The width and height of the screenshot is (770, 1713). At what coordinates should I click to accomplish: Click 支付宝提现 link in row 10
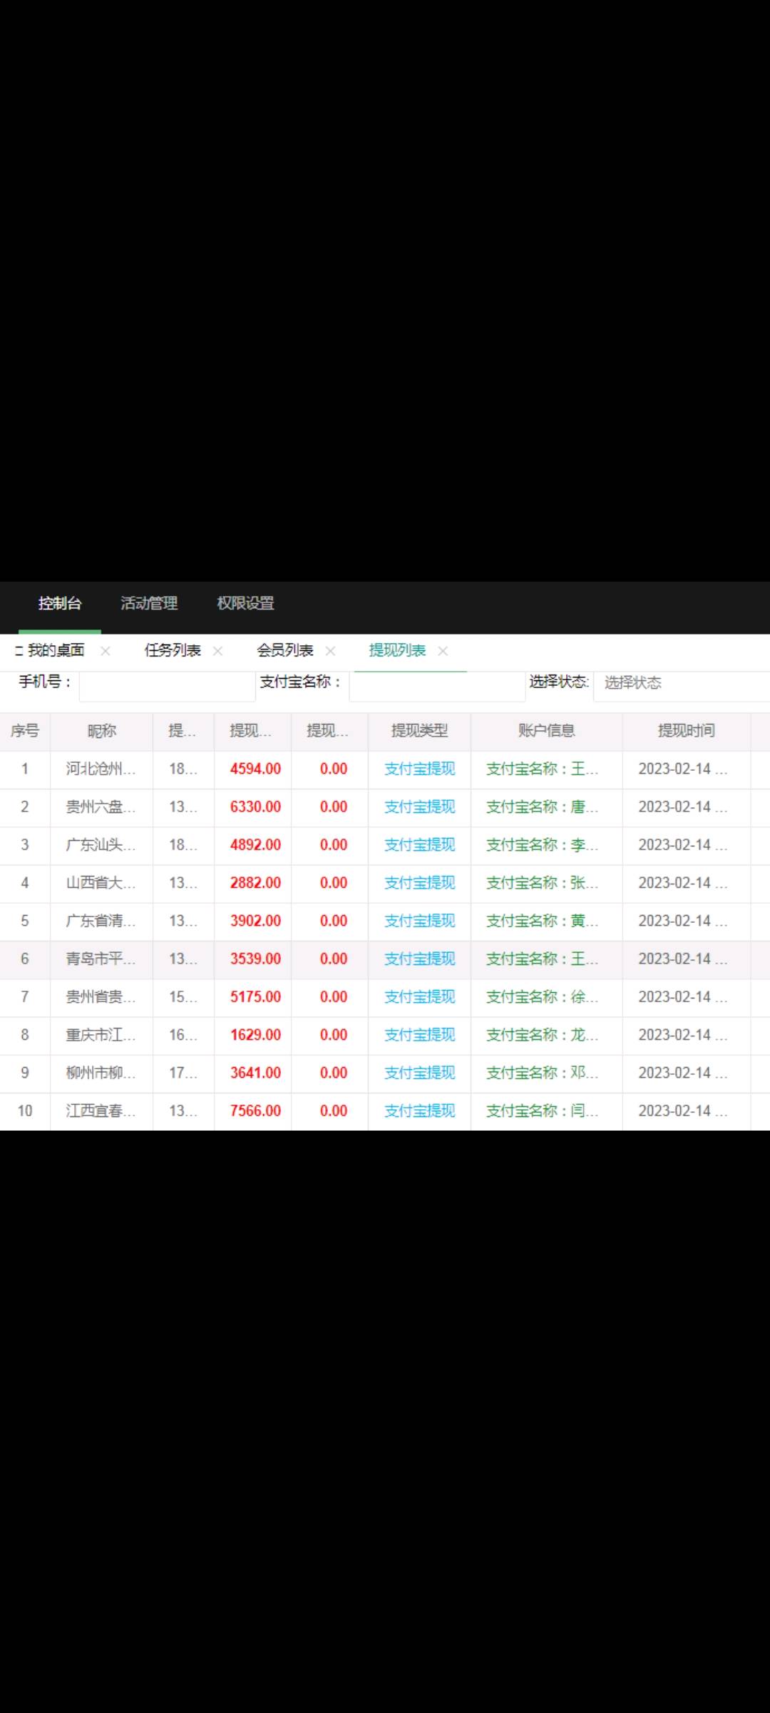click(x=419, y=1111)
